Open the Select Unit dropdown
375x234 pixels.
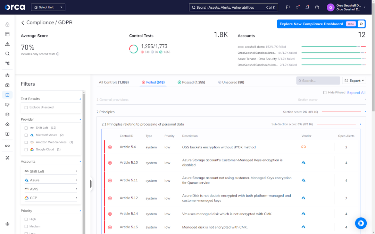[x=48, y=7]
